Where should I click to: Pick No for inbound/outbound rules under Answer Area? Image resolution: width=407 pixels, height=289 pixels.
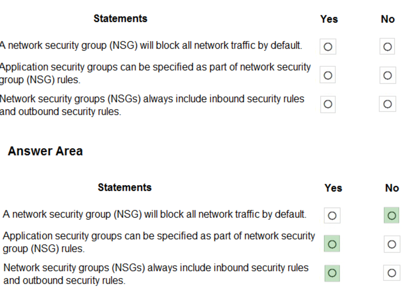pyautogui.click(x=392, y=273)
